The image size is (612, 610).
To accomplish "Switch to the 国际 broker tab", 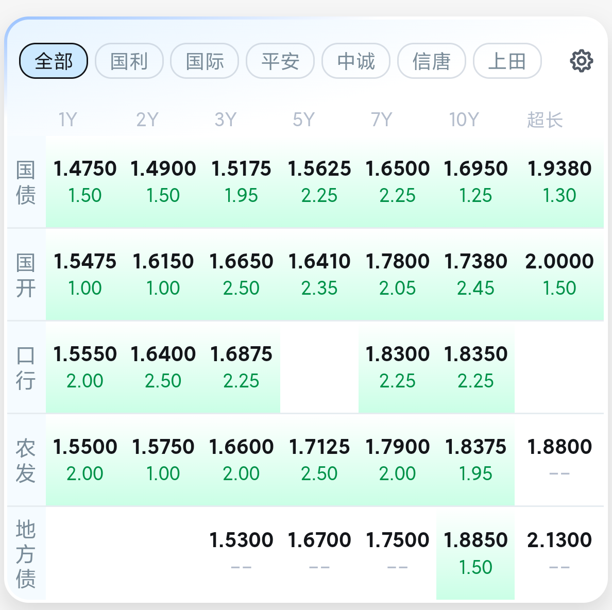I will [x=205, y=61].
